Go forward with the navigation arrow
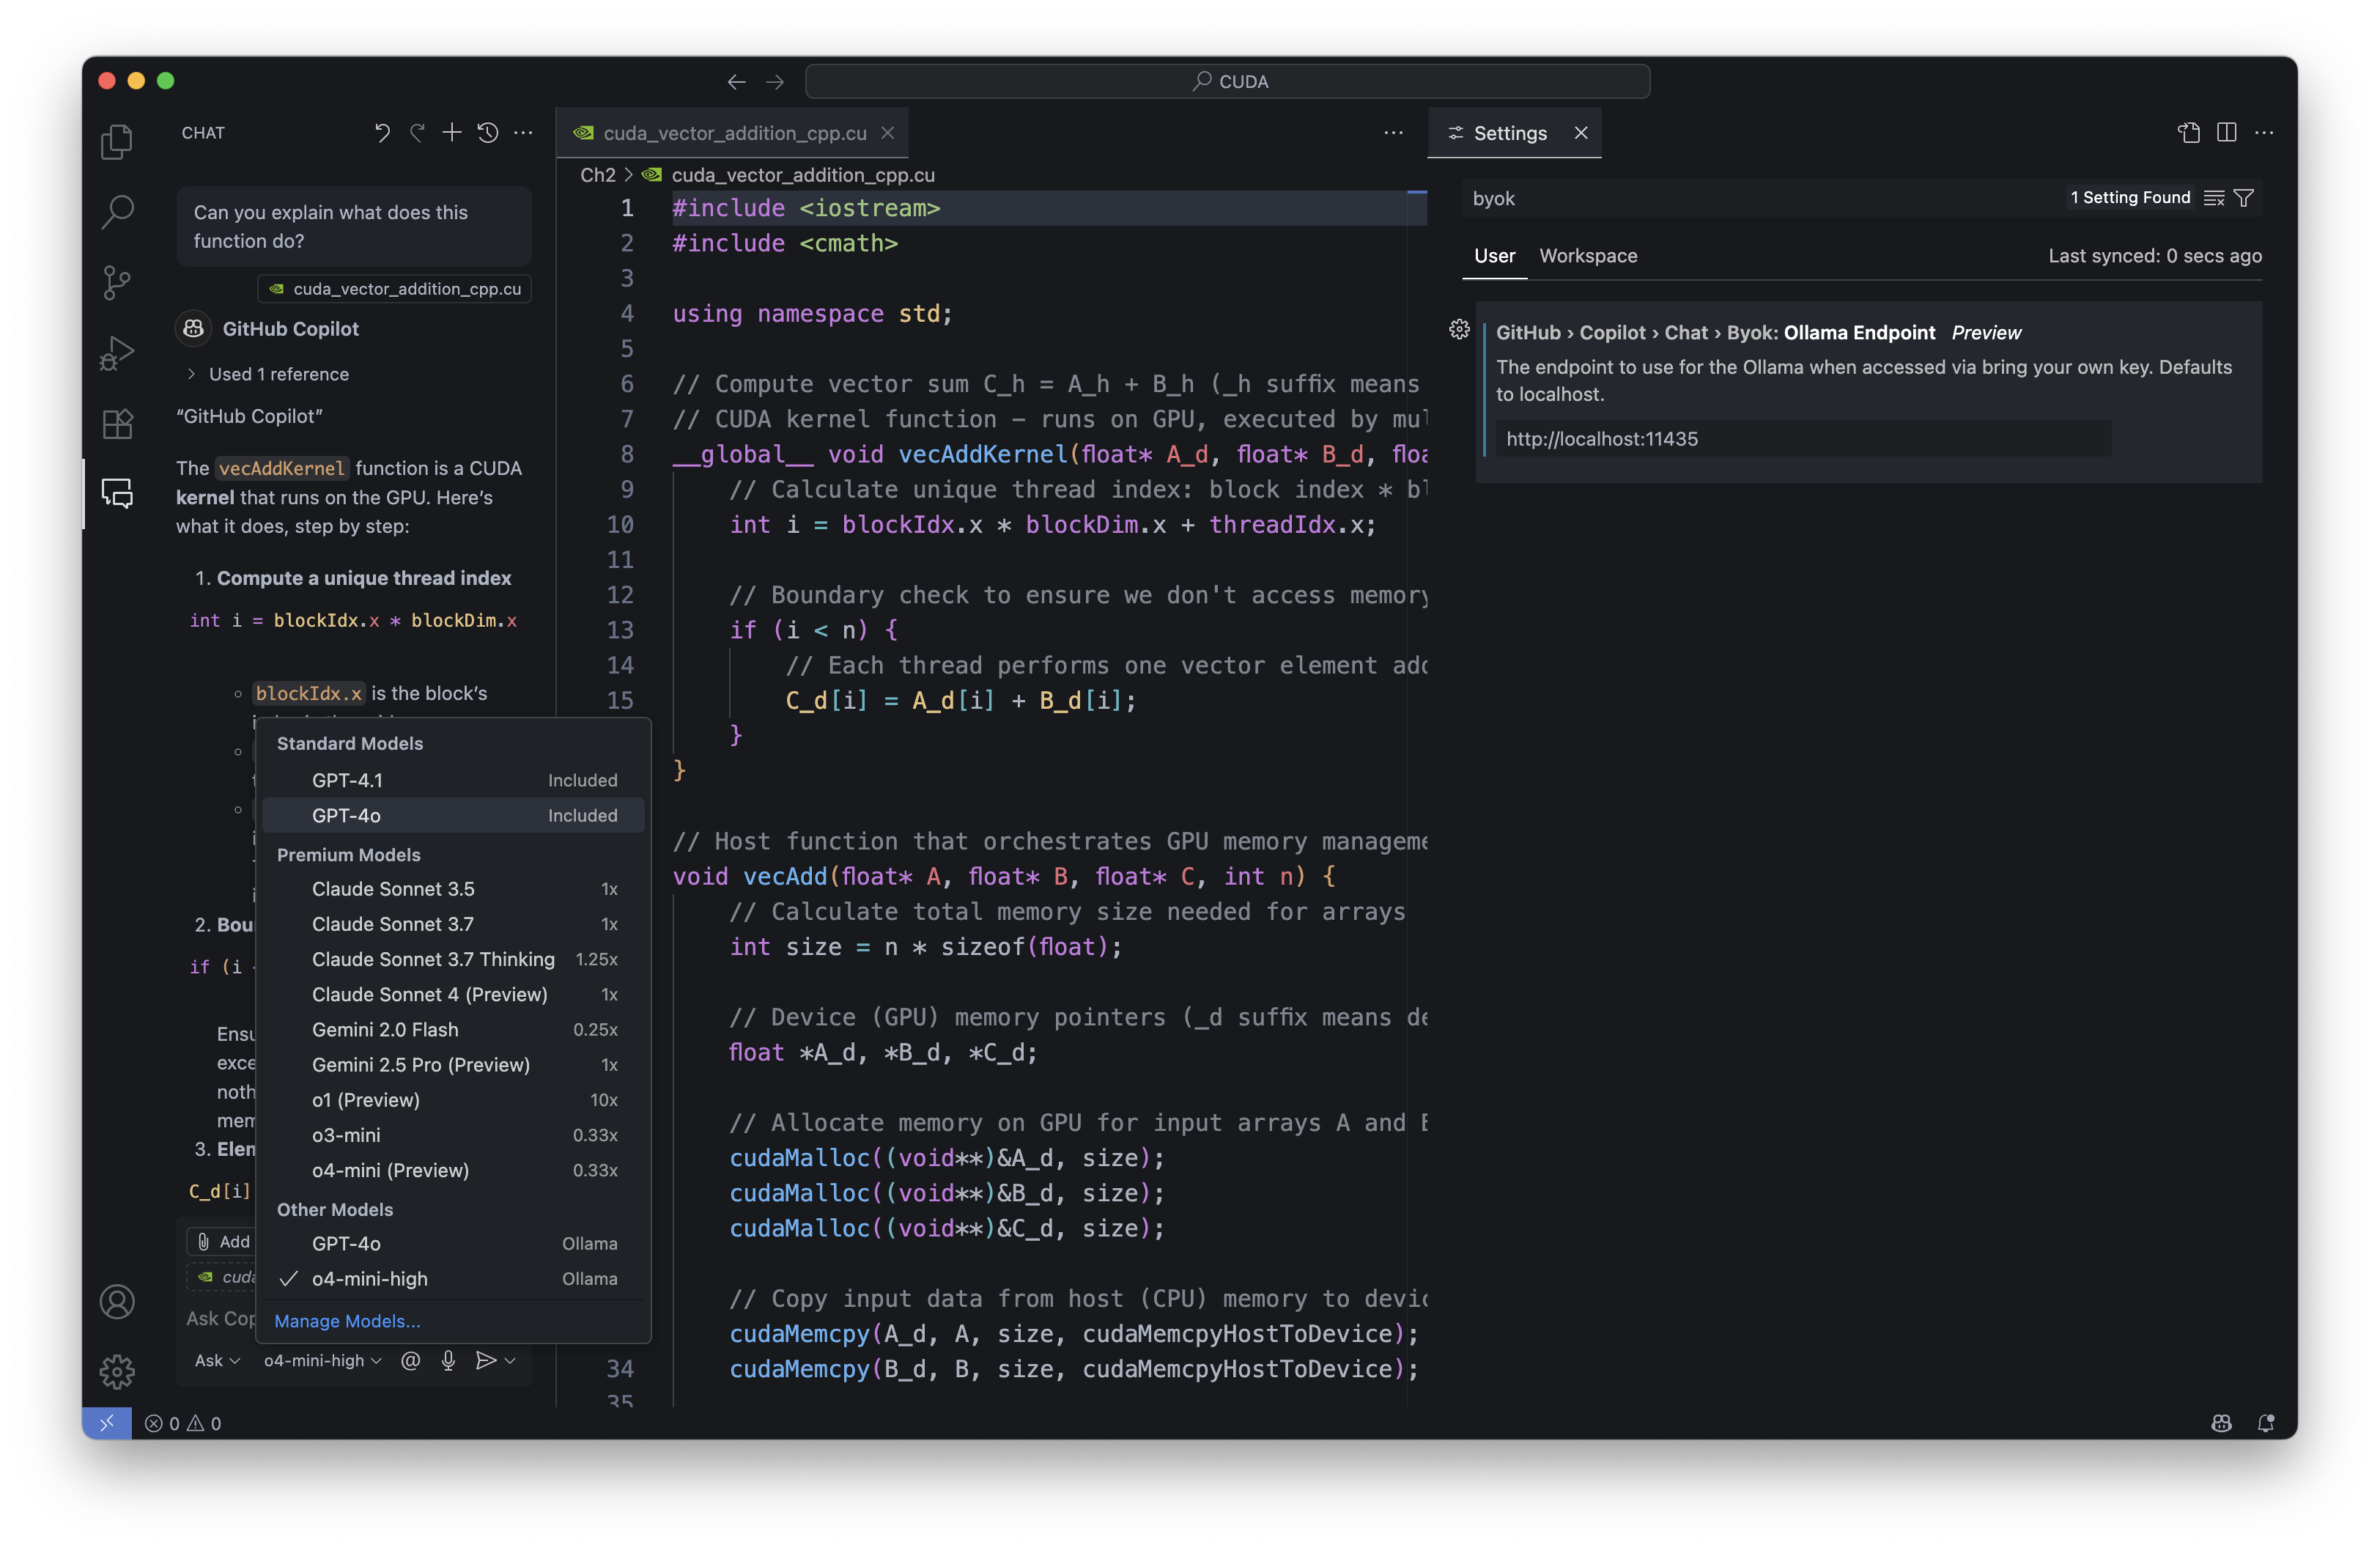This screenshot has width=2380, height=1548. coord(775,81)
